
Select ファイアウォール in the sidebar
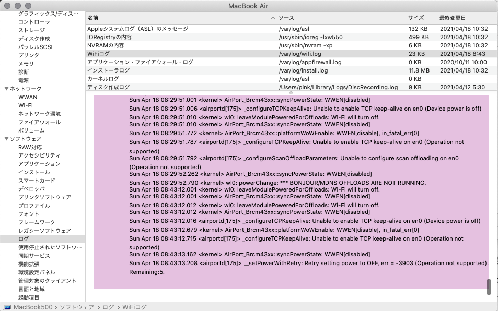coord(39,122)
